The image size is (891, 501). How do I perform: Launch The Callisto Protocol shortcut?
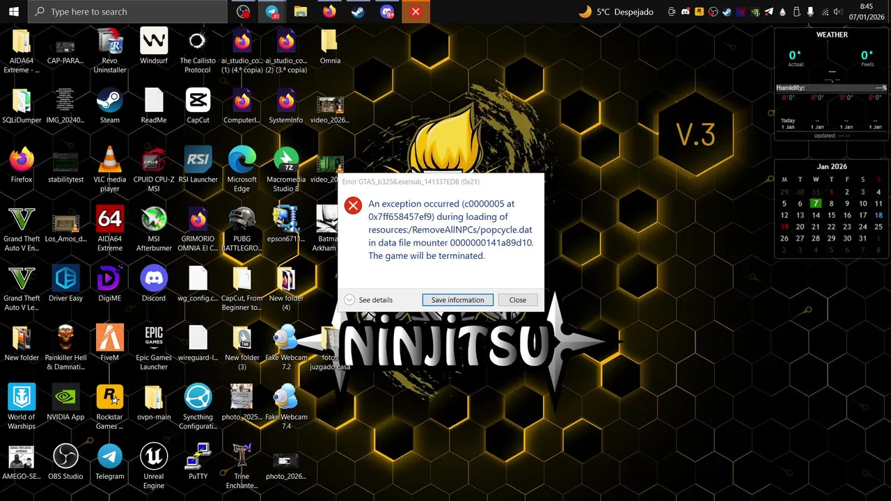198,51
